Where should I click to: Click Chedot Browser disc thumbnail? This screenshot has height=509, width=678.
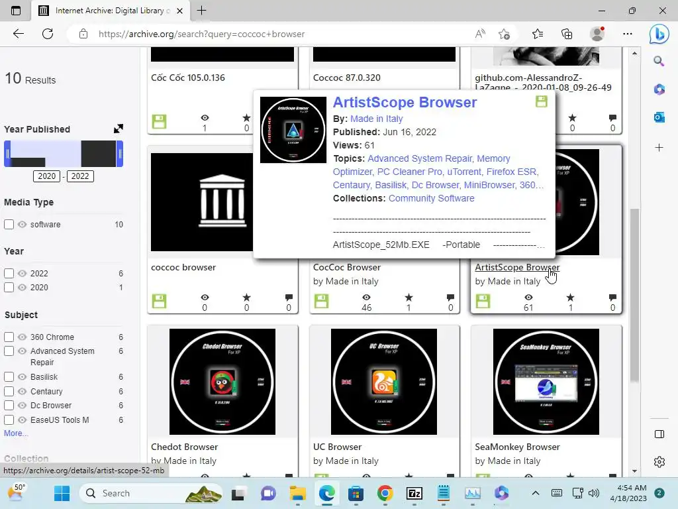[x=222, y=381]
